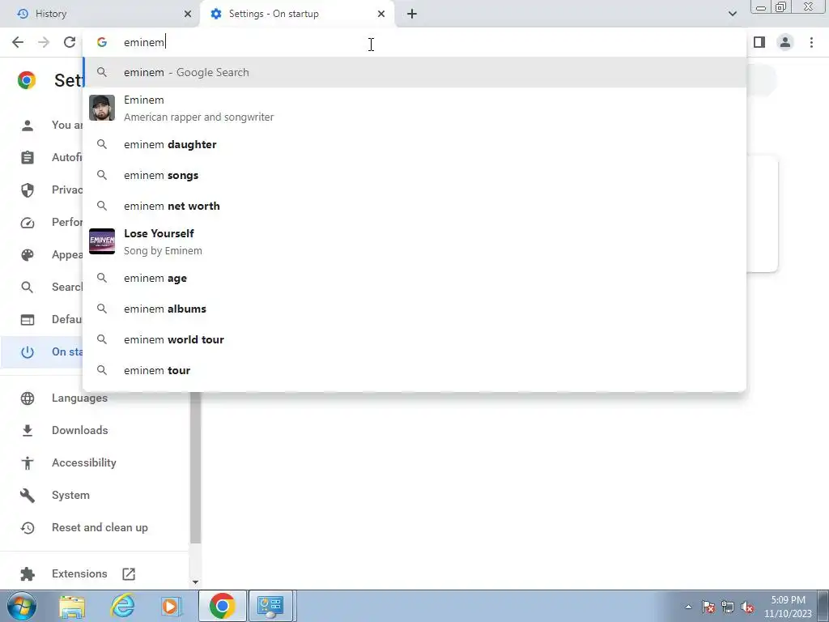829x622 pixels.
Task: Select the Settings - On startup tab
Action: click(x=296, y=14)
